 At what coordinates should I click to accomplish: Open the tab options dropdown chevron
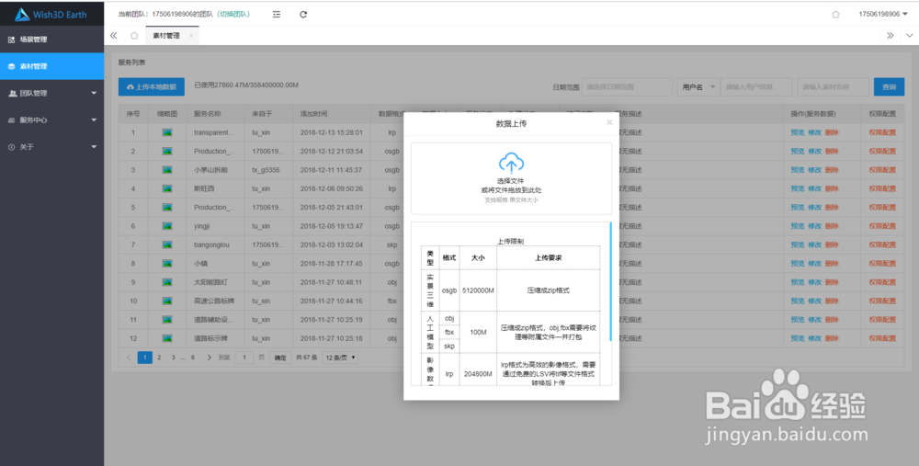(x=910, y=36)
